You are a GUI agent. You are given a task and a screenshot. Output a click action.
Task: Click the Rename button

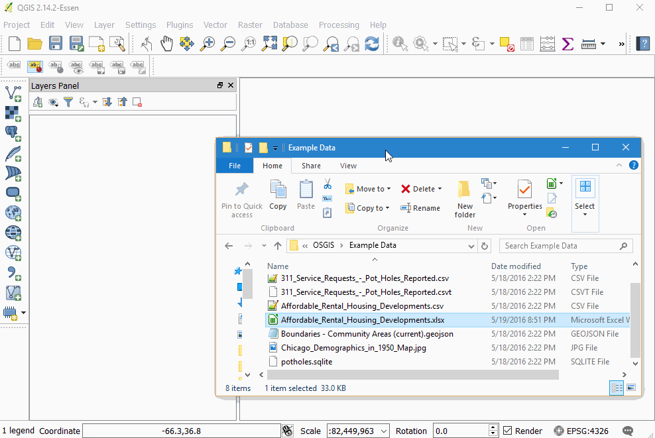[420, 208]
